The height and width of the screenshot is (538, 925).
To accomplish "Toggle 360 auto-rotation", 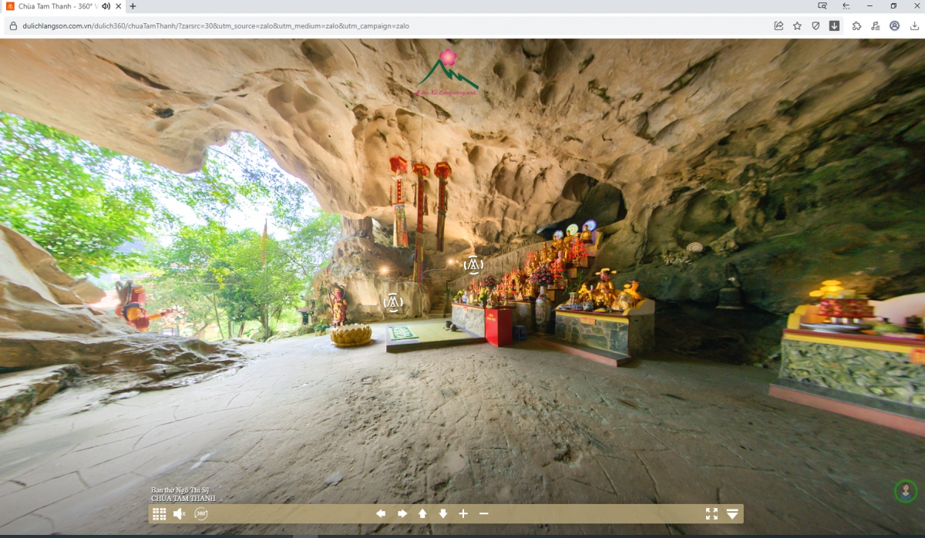I will click(201, 514).
